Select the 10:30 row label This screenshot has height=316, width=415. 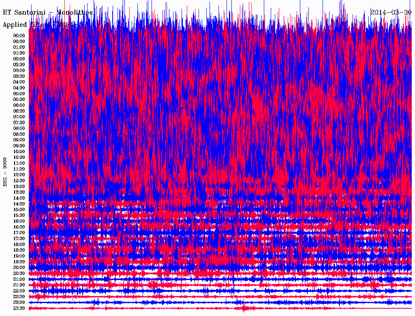pyautogui.click(x=19, y=158)
